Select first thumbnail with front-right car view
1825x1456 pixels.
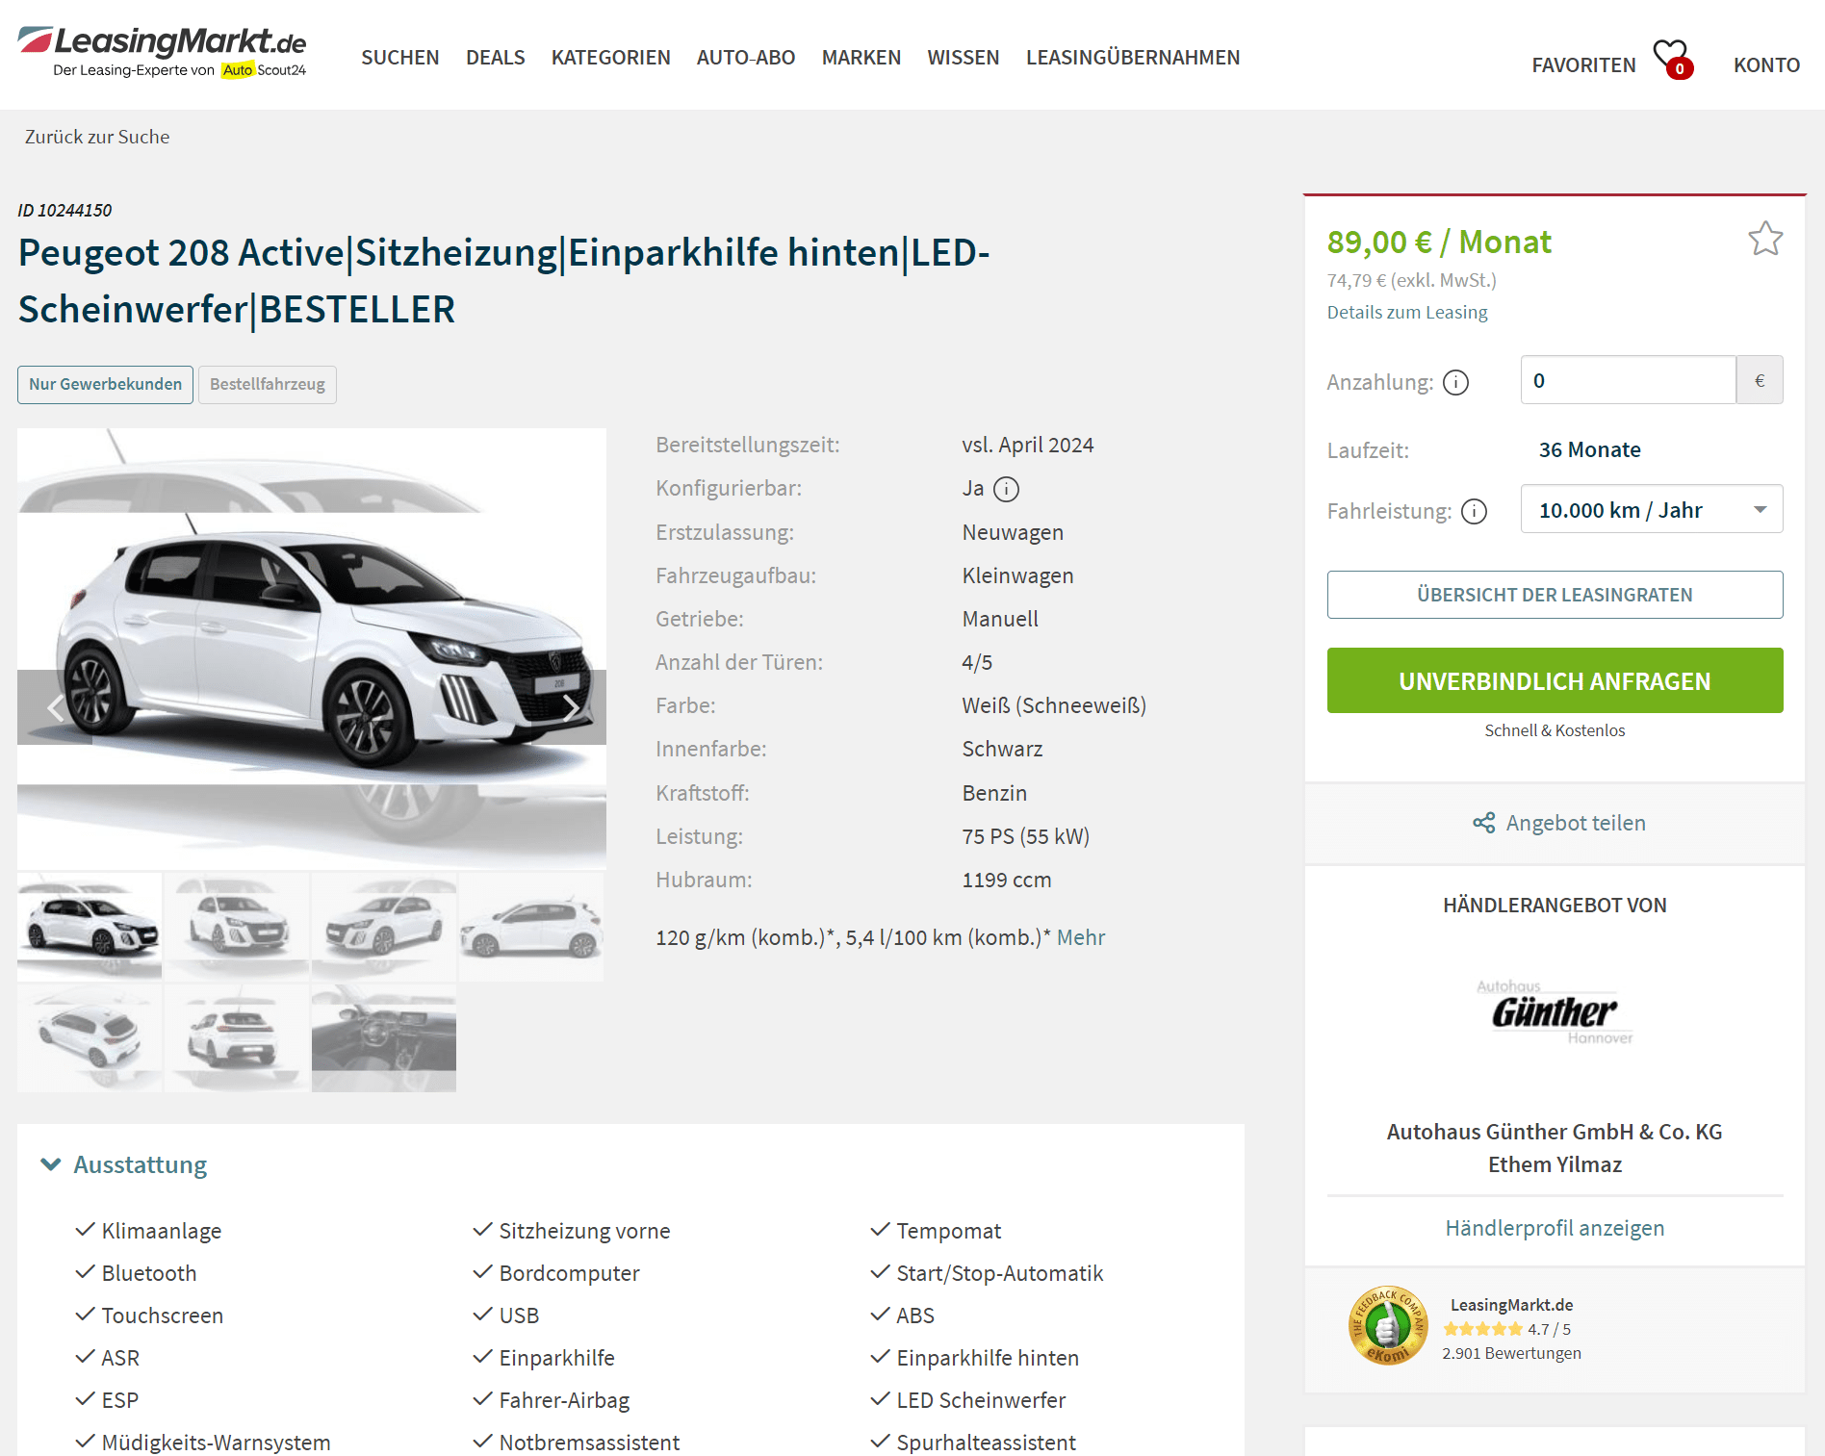(90, 926)
